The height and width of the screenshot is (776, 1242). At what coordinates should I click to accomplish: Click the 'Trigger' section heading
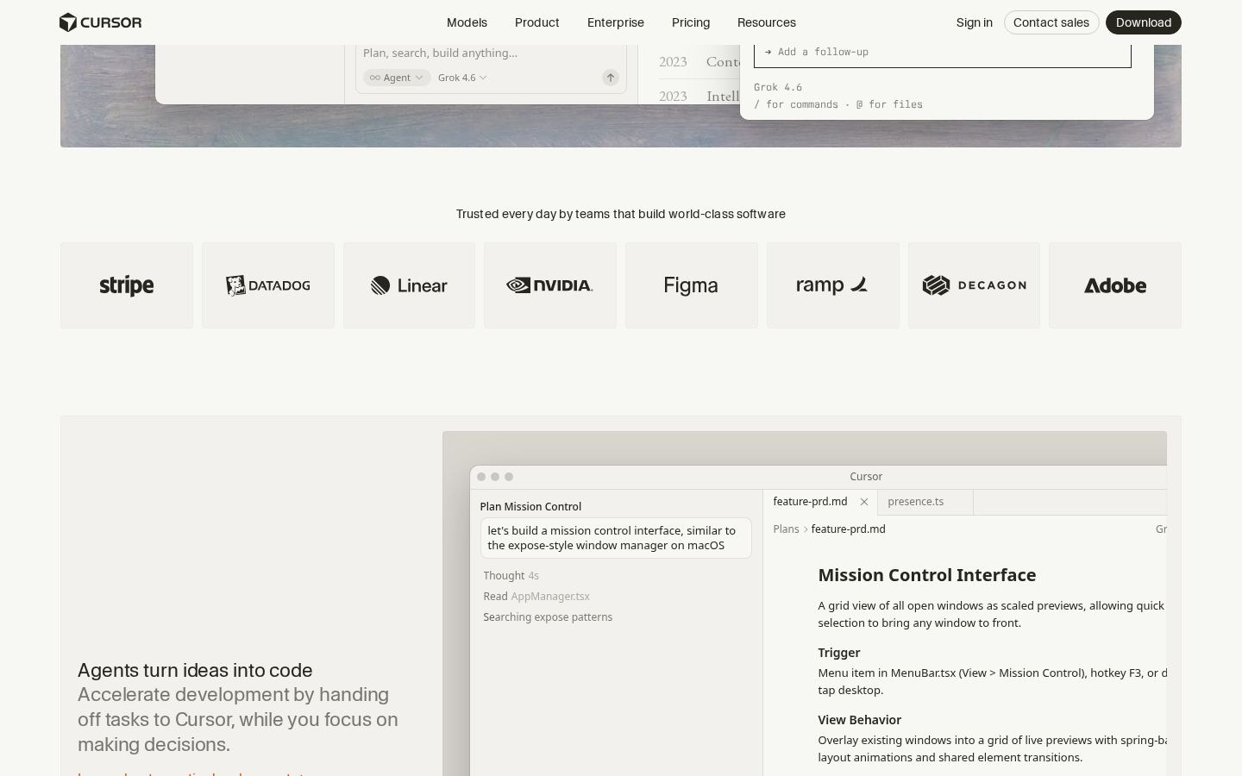pos(839,653)
